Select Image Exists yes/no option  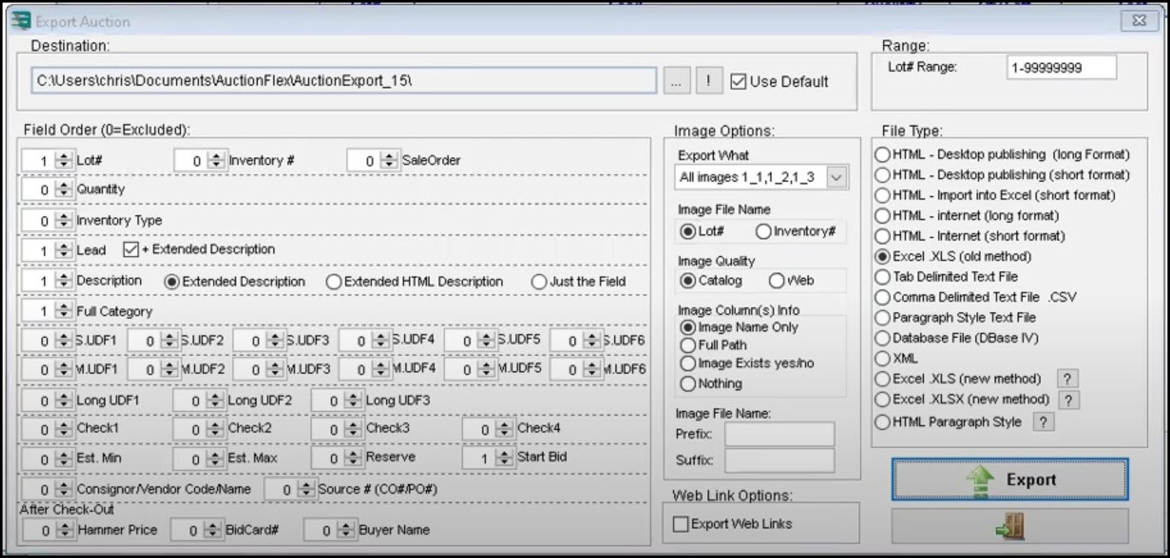pyautogui.click(x=687, y=364)
